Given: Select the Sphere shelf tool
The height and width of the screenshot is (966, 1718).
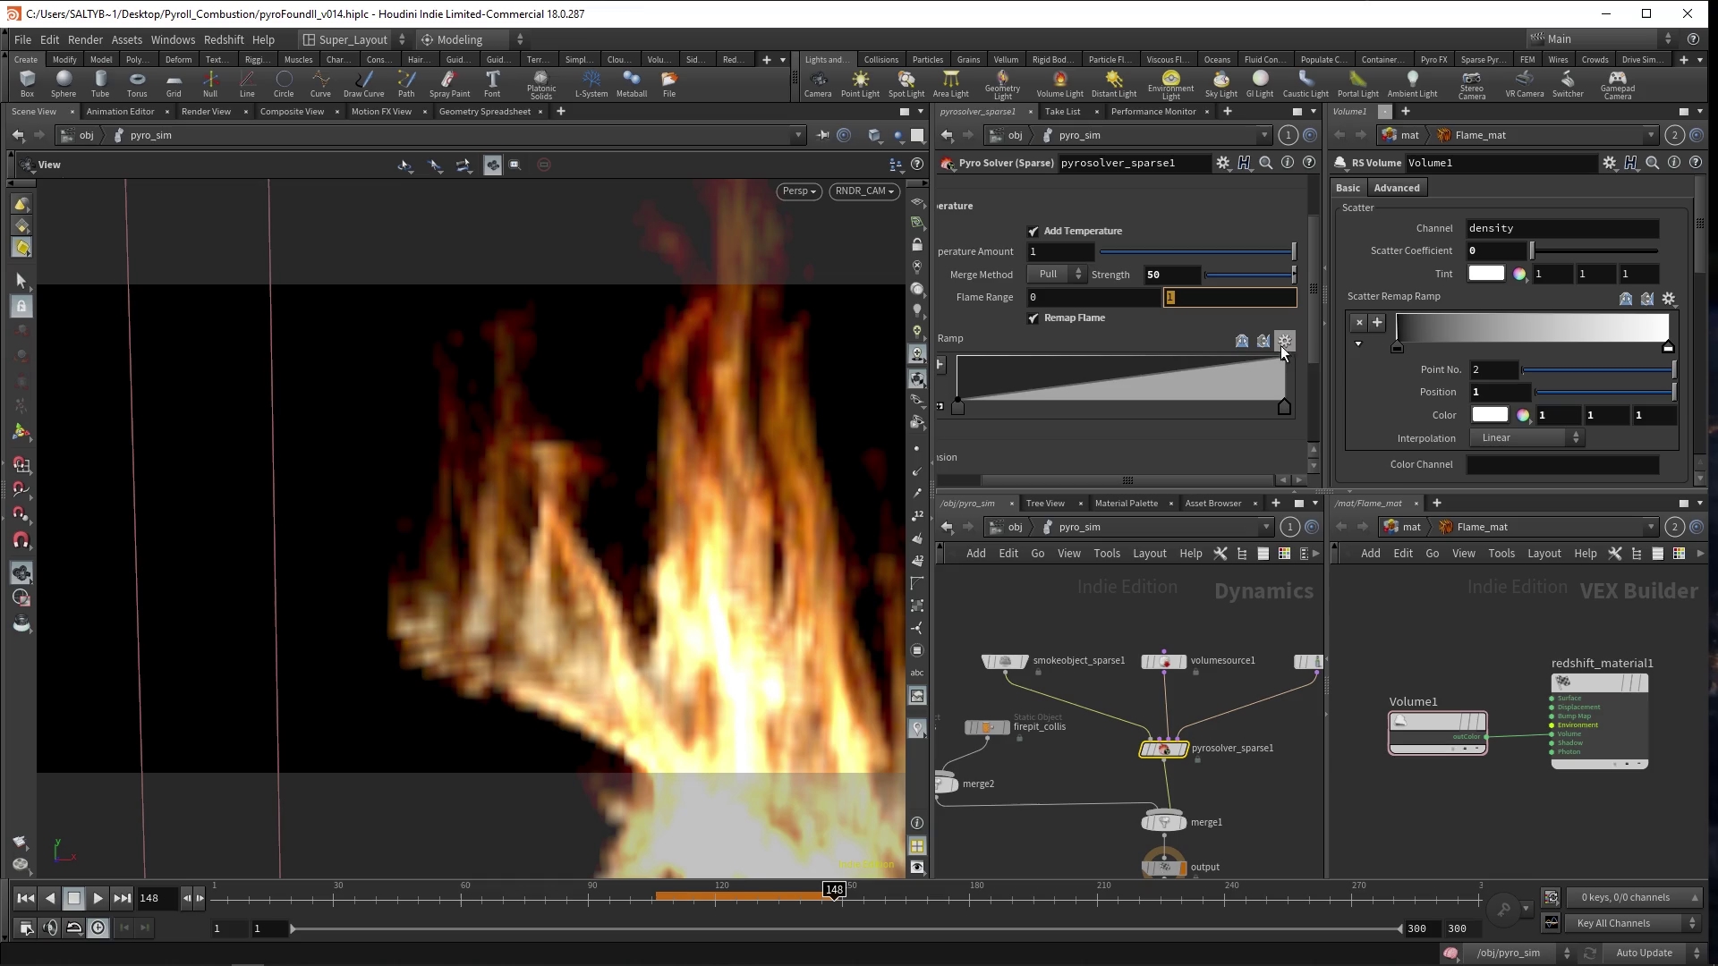Looking at the screenshot, I should pyautogui.click(x=63, y=83).
